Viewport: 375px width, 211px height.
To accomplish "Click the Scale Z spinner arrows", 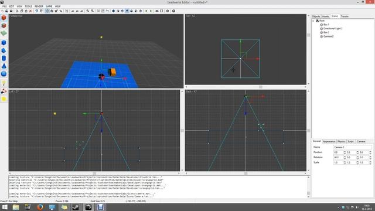I will [370, 162].
